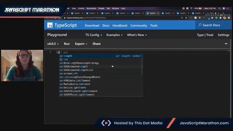Click the webcam video thumbnail
The image size is (233, 131).
click(x=22, y=65)
